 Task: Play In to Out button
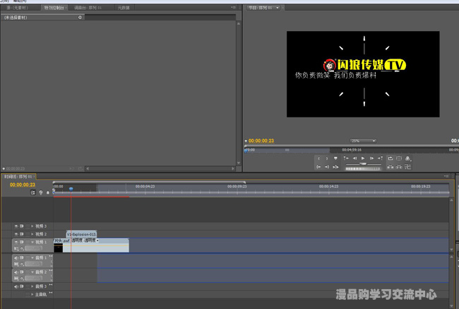click(x=335, y=167)
